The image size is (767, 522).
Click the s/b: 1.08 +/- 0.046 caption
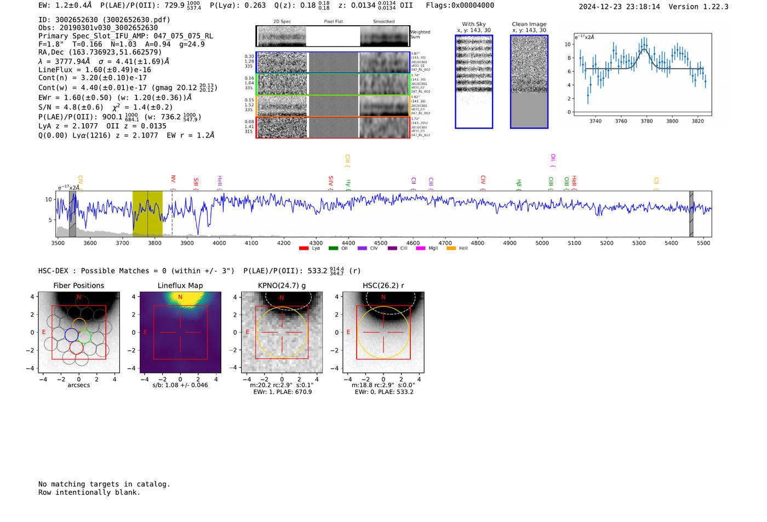180,385
